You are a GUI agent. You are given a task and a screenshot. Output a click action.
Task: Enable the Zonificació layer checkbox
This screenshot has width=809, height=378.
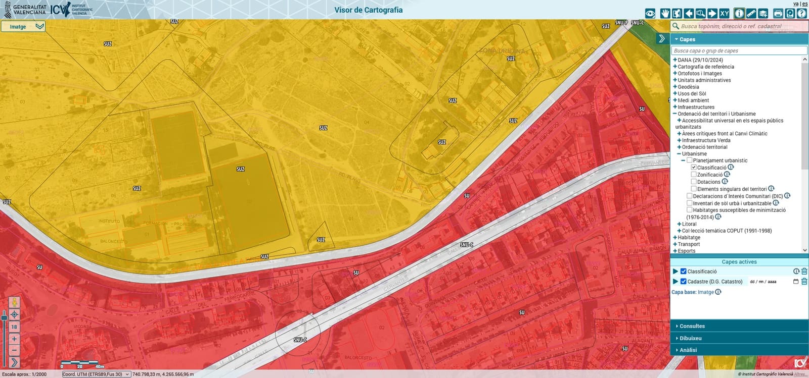pos(694,175)
